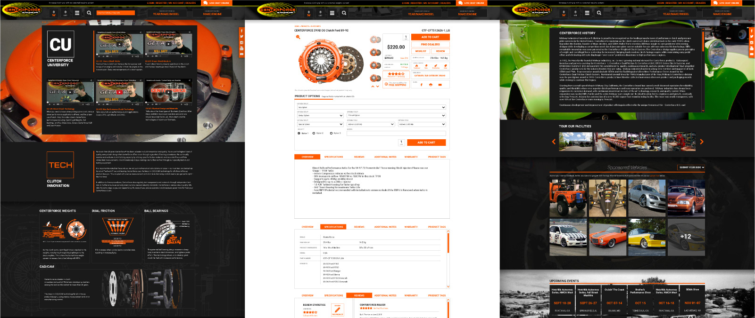Share the product via the Facebook icon
This screenshot has height=318, width=755.
(421, 85)
